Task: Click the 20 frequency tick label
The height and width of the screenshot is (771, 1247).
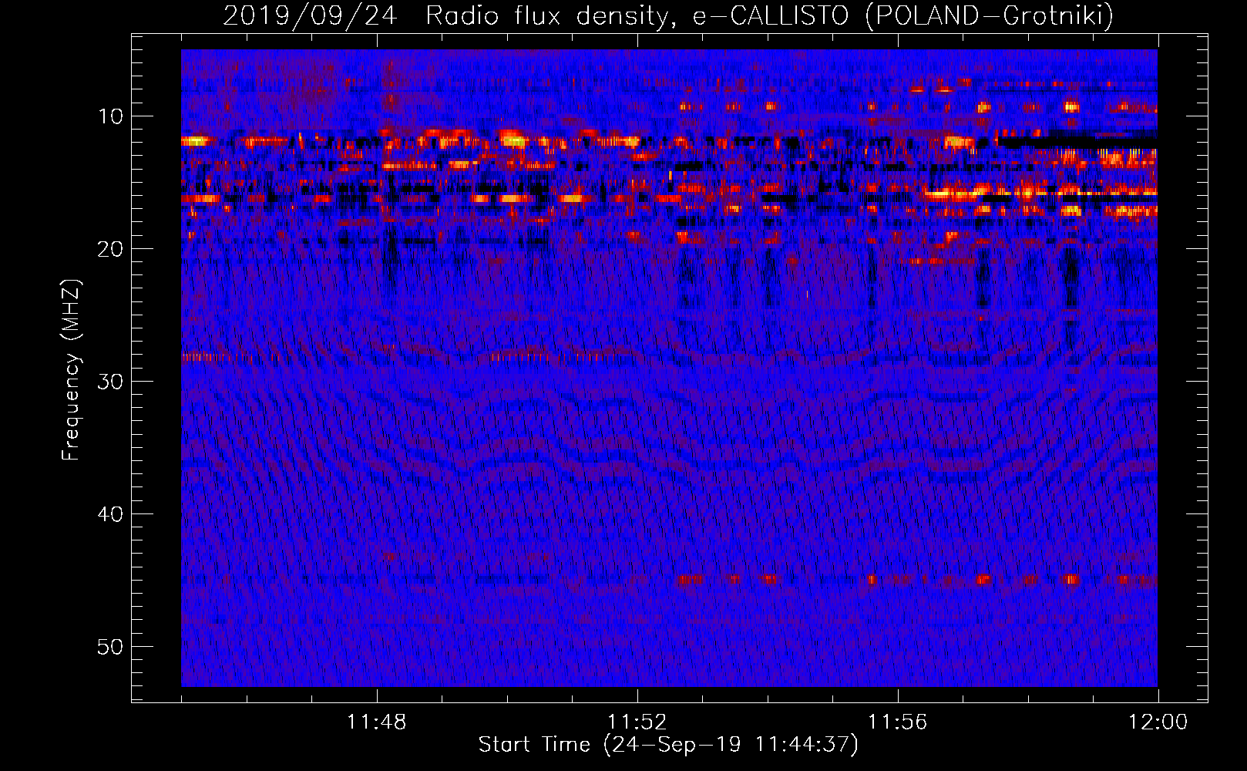Action: (x=111, y=249)
